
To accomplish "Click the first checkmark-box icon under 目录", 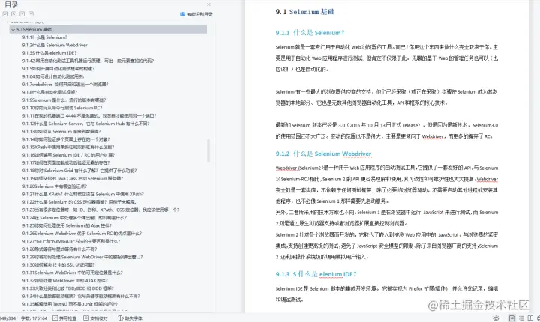I will pos(5,14).
